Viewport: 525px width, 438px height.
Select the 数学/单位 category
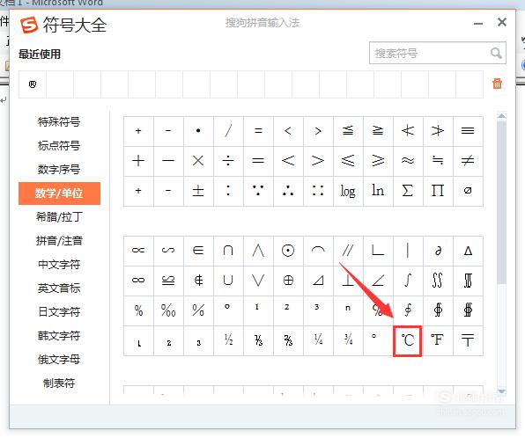(59, 193)
